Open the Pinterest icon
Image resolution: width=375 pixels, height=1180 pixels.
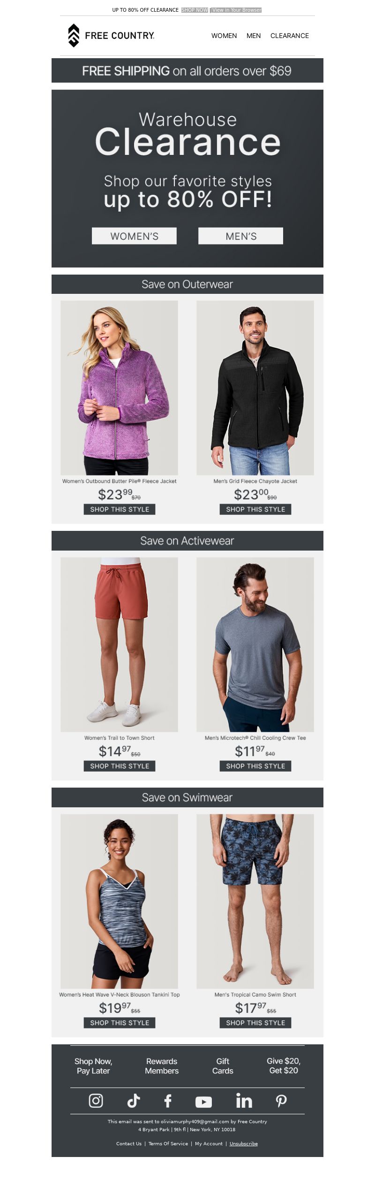[281, 1101]
